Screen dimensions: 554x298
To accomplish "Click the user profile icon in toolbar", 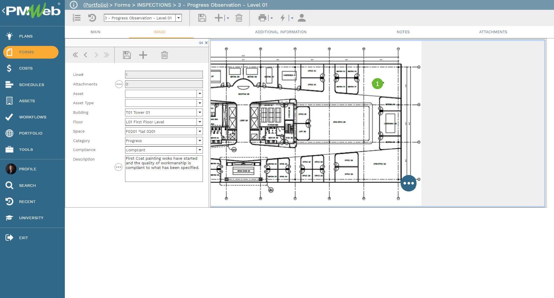I will [x=302, y=18].
